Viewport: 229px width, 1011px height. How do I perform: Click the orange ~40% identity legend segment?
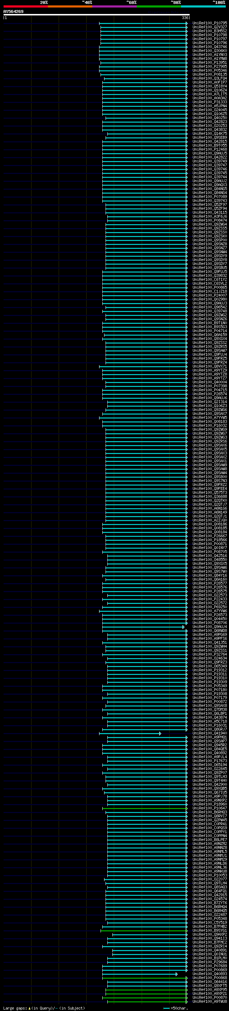pos(70,6)
